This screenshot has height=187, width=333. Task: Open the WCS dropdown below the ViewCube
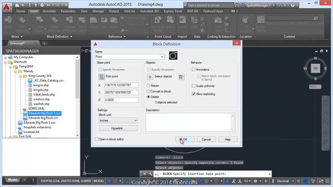tap(315, 87)
